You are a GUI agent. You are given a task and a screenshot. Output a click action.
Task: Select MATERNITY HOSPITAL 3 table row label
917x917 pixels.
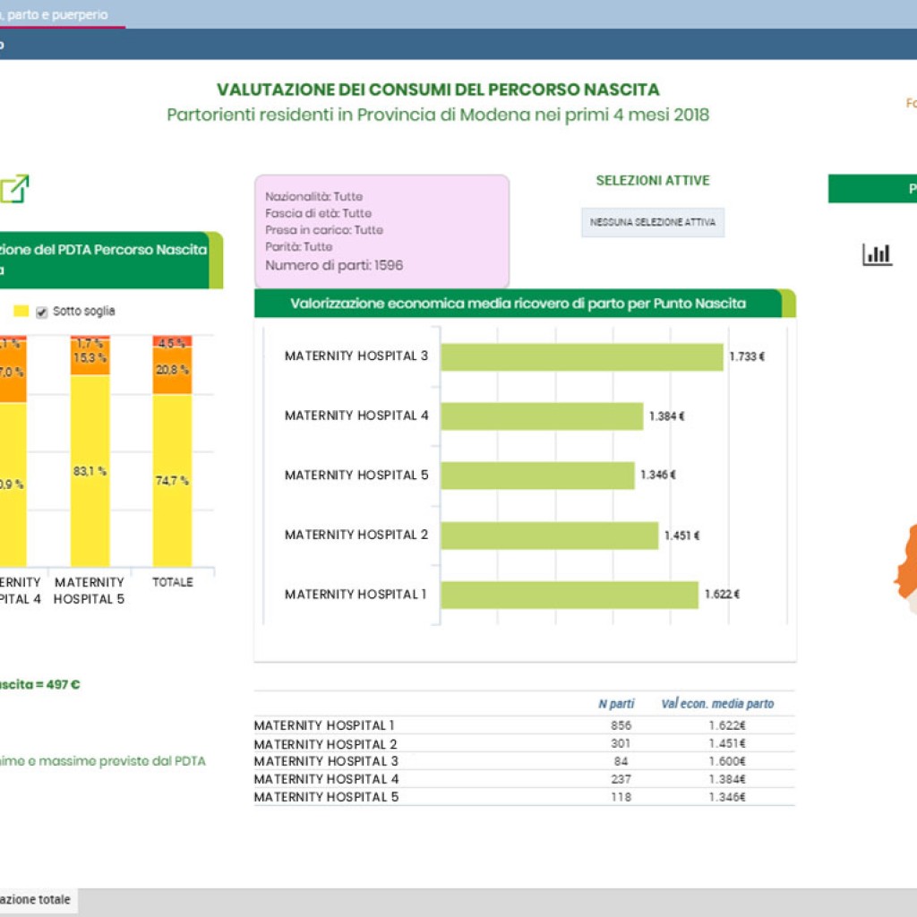(x=326, y=761)
